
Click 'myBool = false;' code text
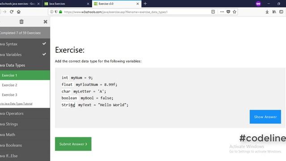[97, 98]
